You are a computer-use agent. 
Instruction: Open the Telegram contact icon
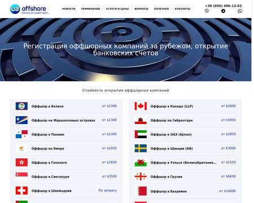coord(223,11)
